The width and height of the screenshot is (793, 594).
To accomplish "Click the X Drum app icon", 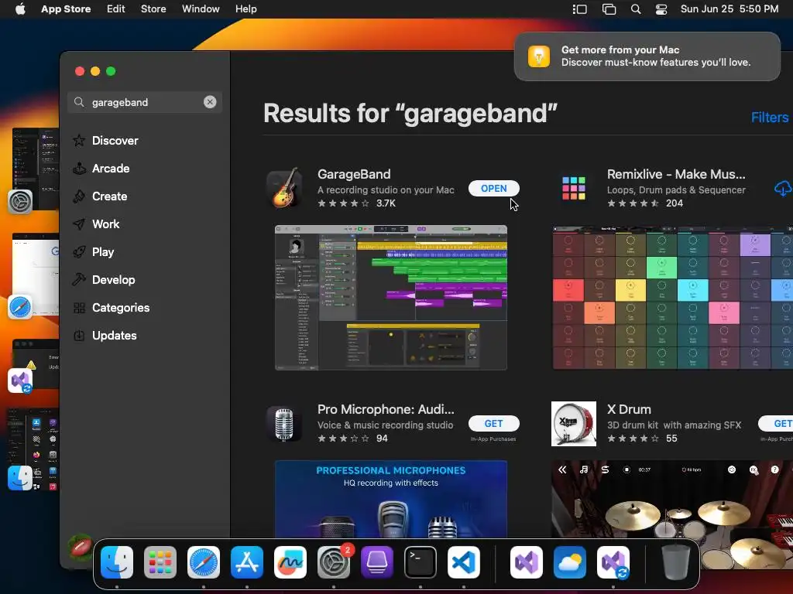I will click(x=574, y=424).
